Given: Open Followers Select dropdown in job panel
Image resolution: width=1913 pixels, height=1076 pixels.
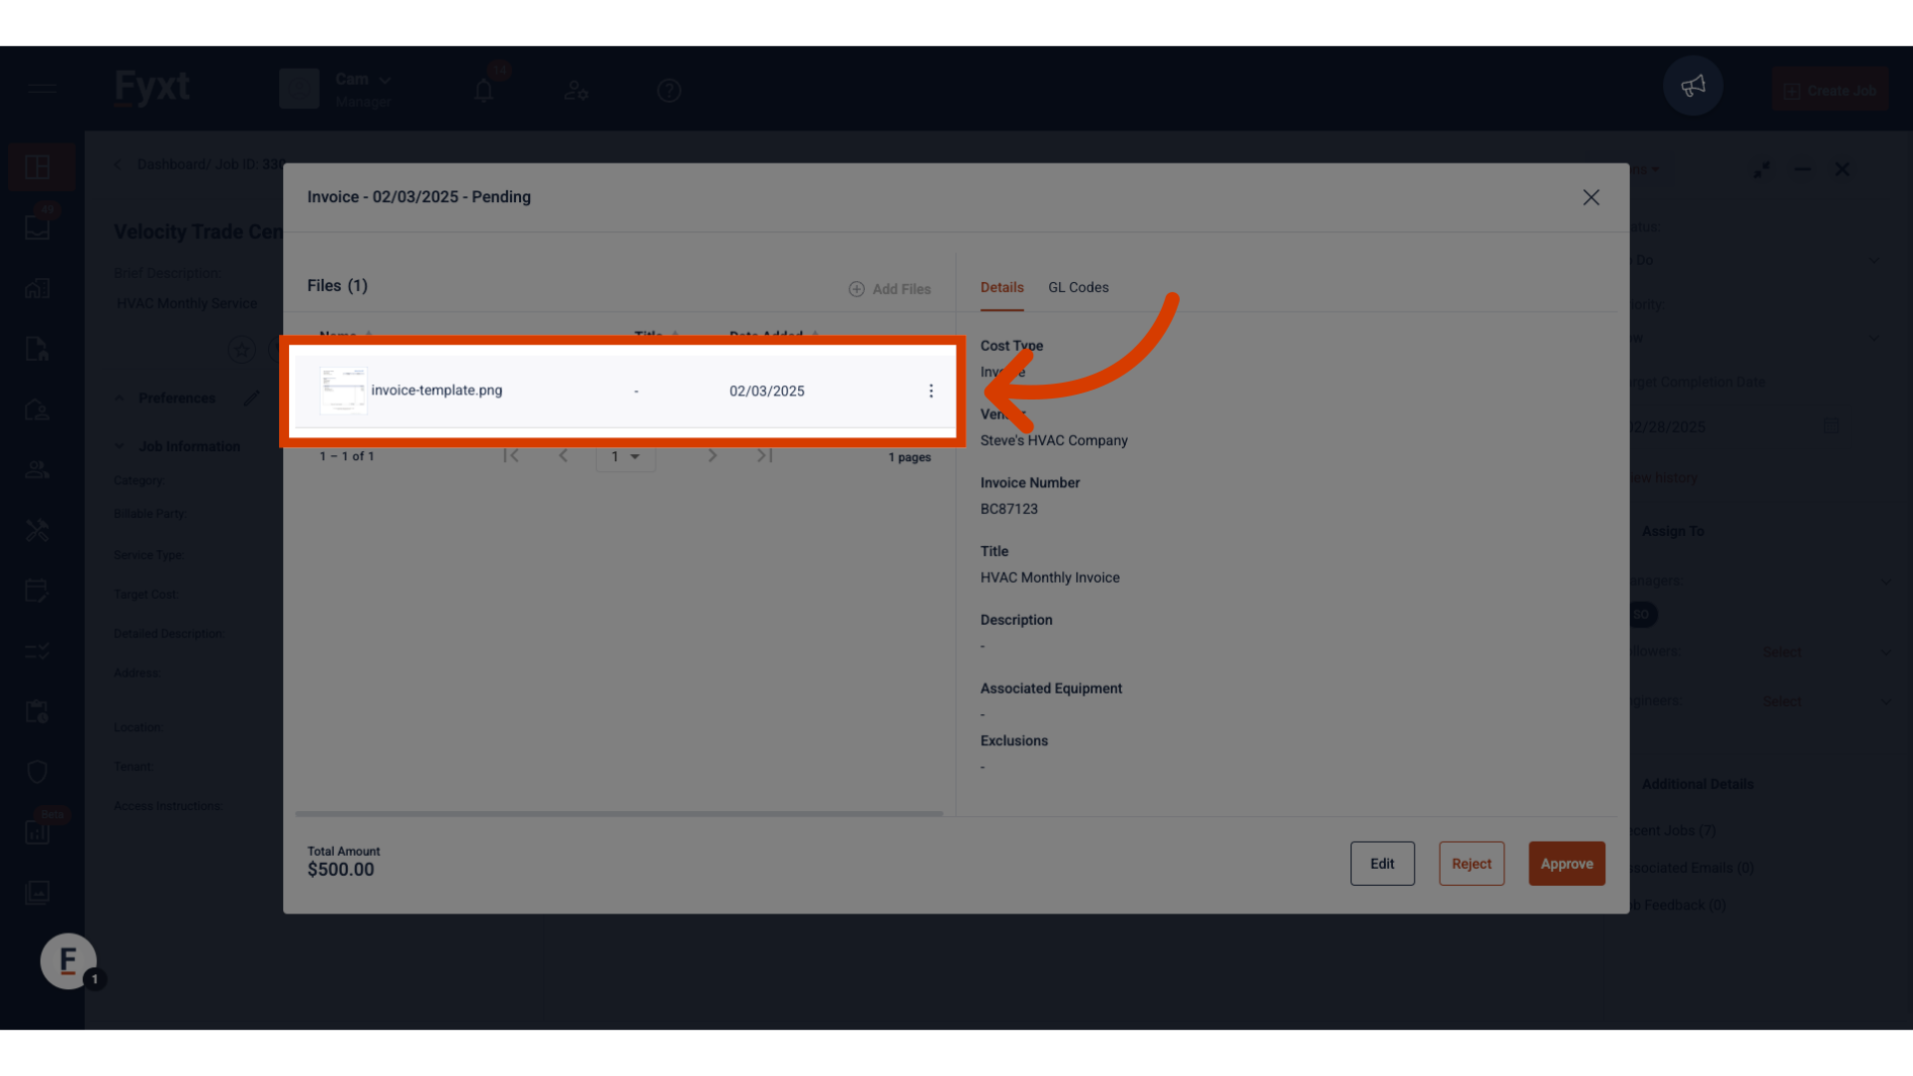Looking at the screenshot, I should pyautogui.click(x=1826, y=652).
